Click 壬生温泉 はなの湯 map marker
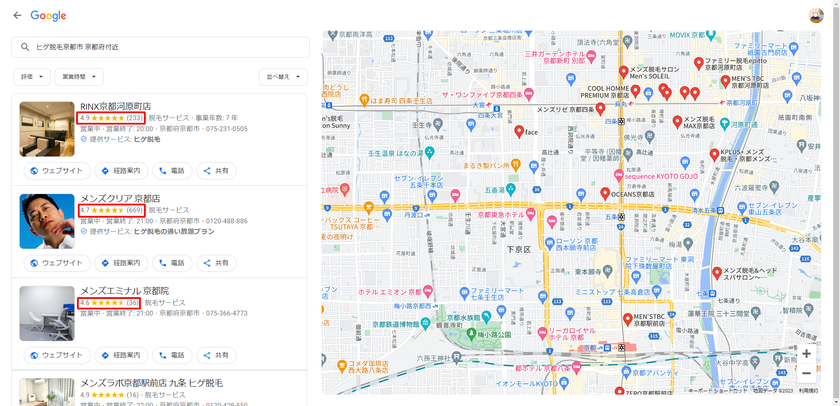This screenshot has height=406, width=840. point(430,153)
